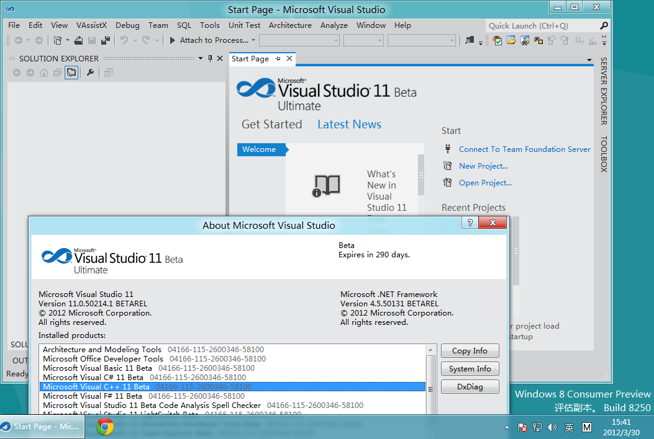This screenshot has height=439, width=654.
Task: Click VAssistX spell check abc icon
Action: [x=593, y=41]
